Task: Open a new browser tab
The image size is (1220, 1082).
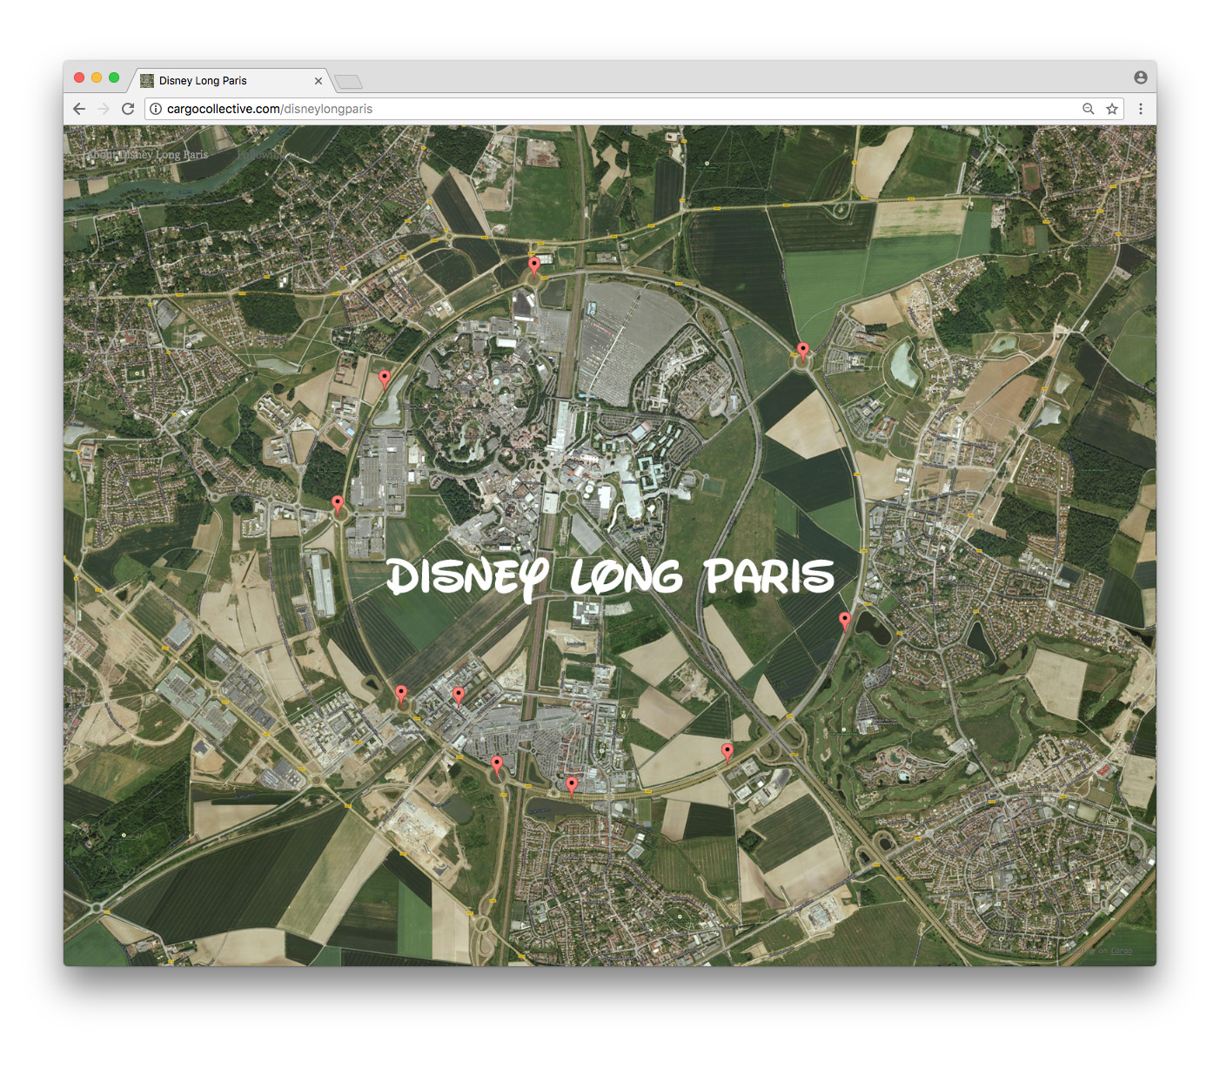Action: point(349,82)
